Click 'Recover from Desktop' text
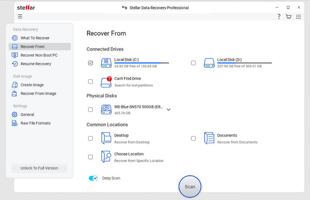The image size is (310, 200). click(x=132, y=142)
